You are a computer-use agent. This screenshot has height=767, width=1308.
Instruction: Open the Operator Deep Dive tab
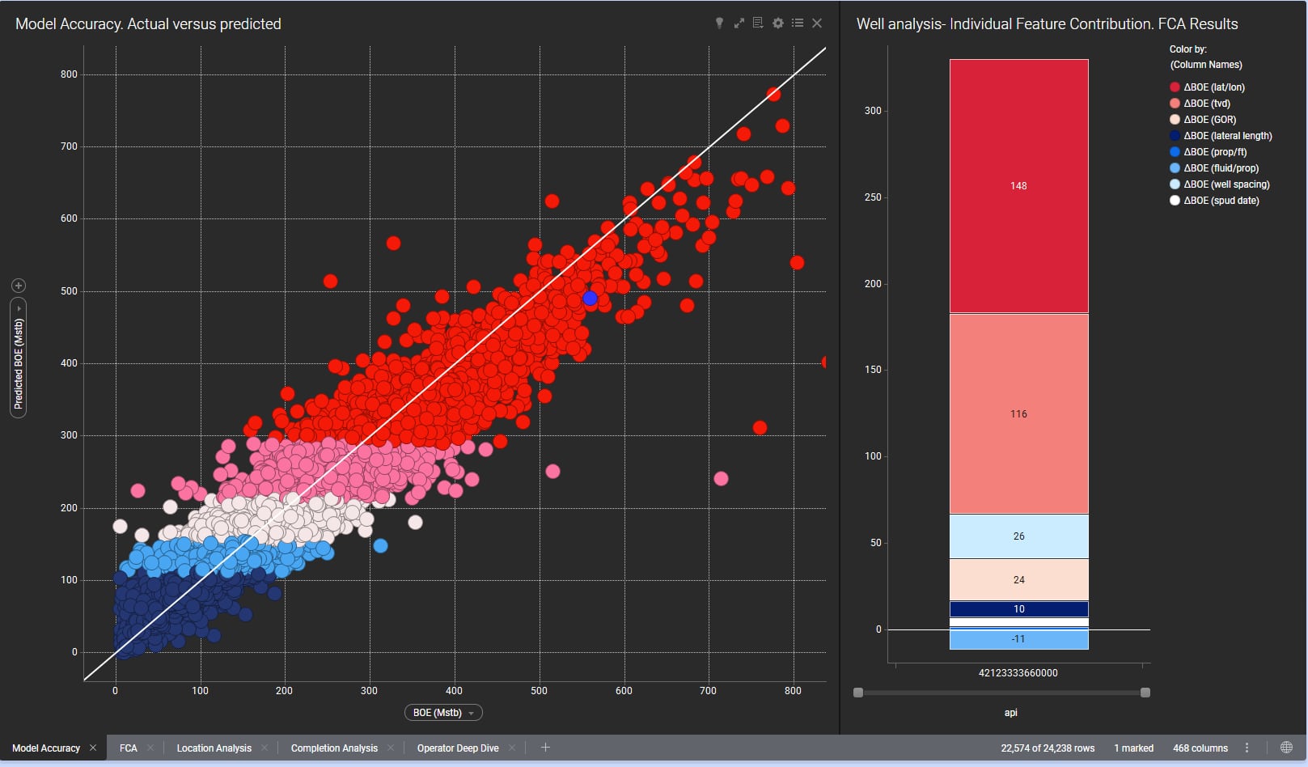457,748
